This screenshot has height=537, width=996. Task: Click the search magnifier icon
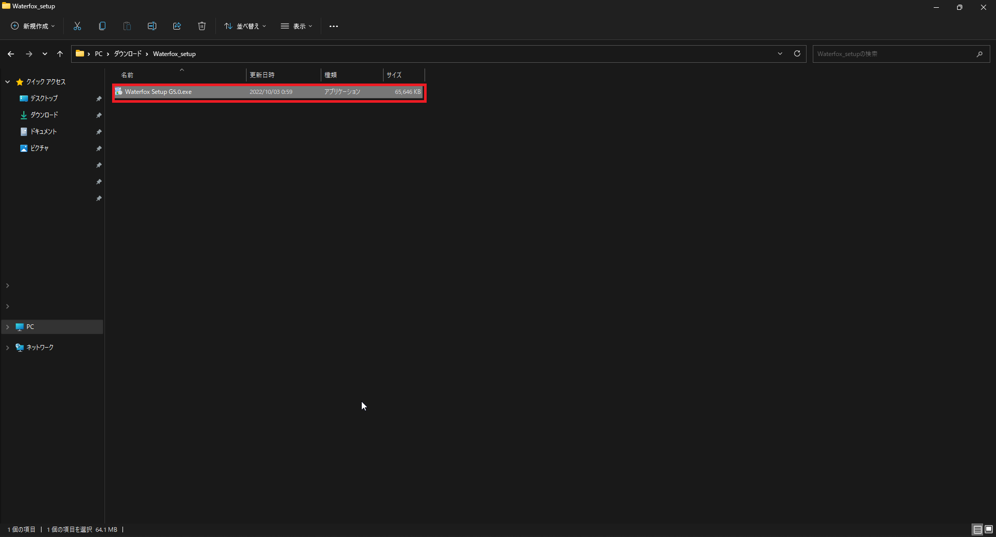[x=979, y=54]
